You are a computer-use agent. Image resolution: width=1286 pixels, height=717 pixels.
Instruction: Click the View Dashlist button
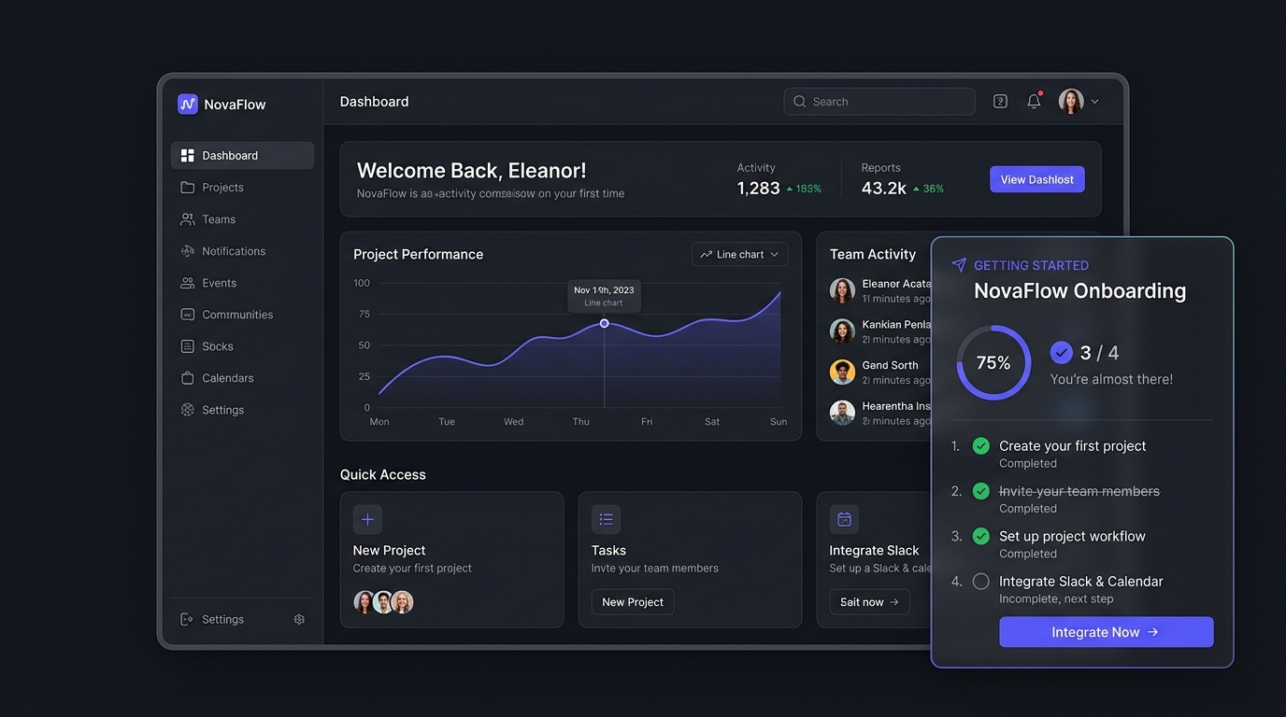[x=1037, y=179]
